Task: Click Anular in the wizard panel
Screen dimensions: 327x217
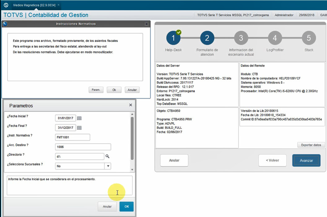Action: pos(174,160)
